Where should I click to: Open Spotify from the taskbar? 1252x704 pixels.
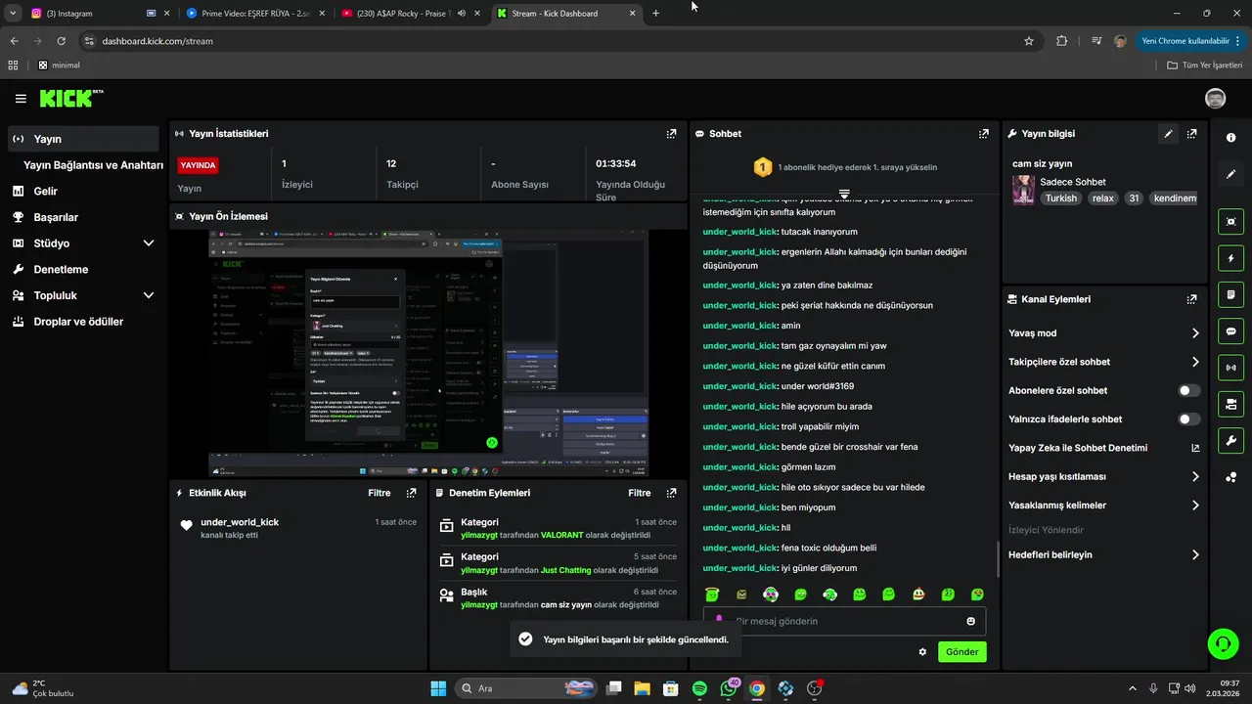tap(699, 688)
